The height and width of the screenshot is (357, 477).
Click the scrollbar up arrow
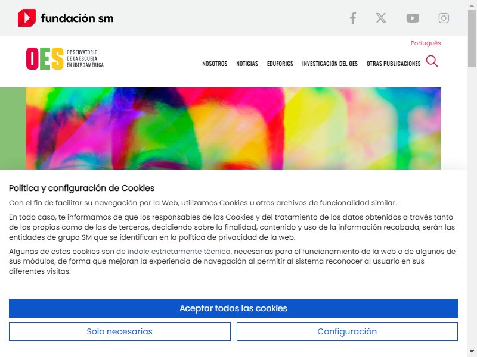472,4
